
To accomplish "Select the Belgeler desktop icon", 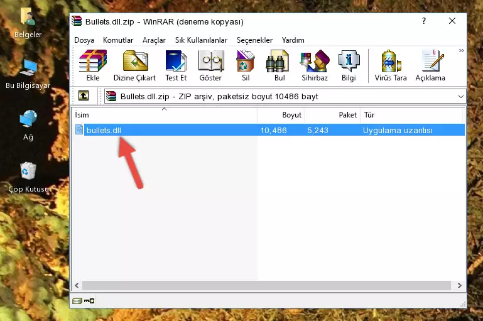I will (28, 23).
